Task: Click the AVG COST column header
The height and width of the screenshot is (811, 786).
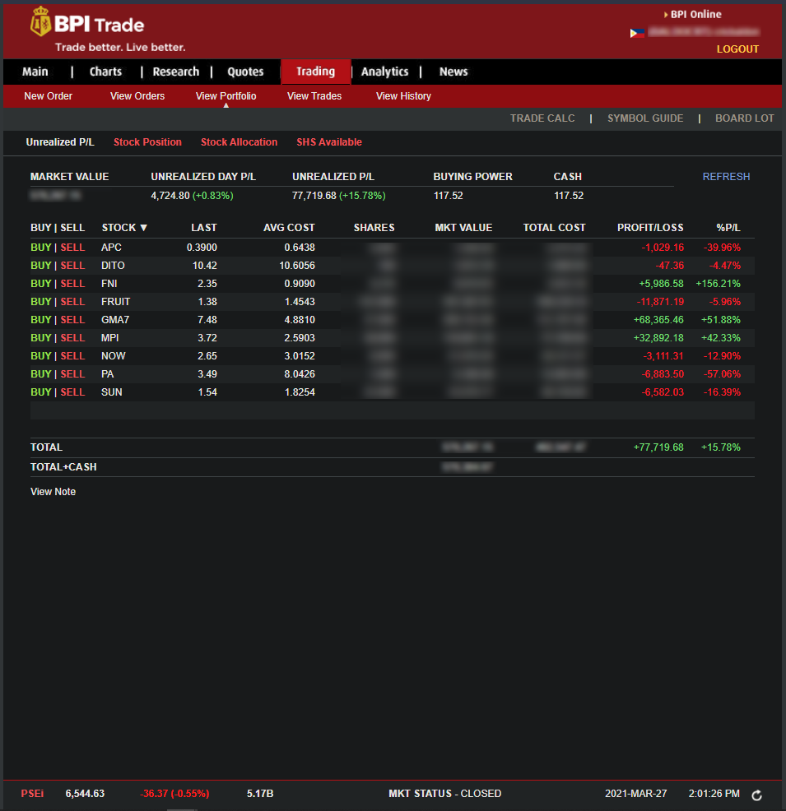Action: tap(289, 228)
